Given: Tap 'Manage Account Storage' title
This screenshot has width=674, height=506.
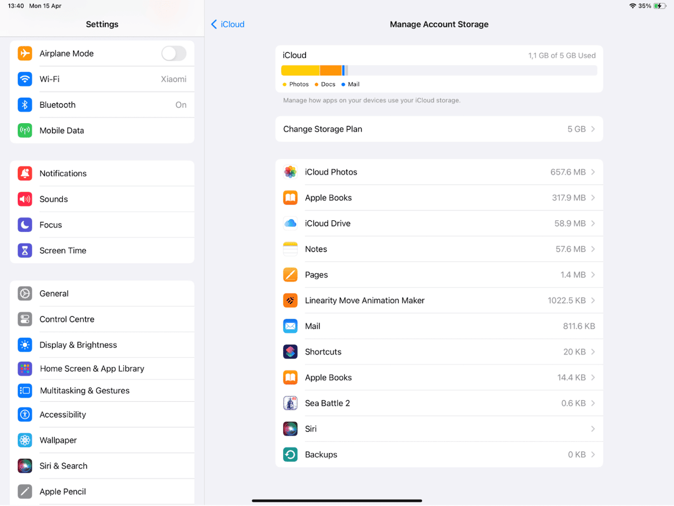Looking at the screenshot, I should [x=439, y=24].
